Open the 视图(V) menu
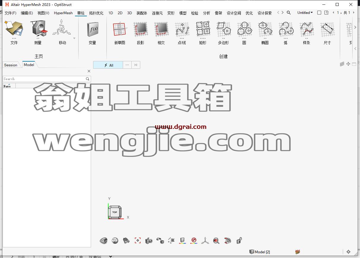 43,13
